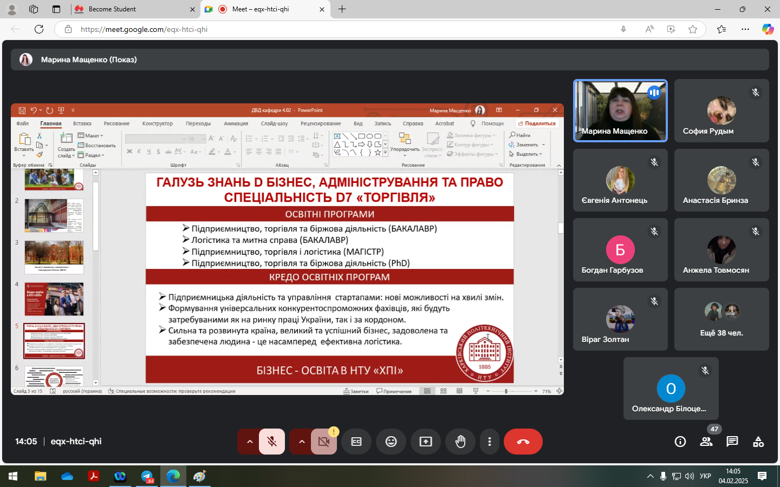Image resolution: width=780 pixels, height=487 pixels.
Task: Select slide 4 thumbnail
Action: click(x=54, y=299)
